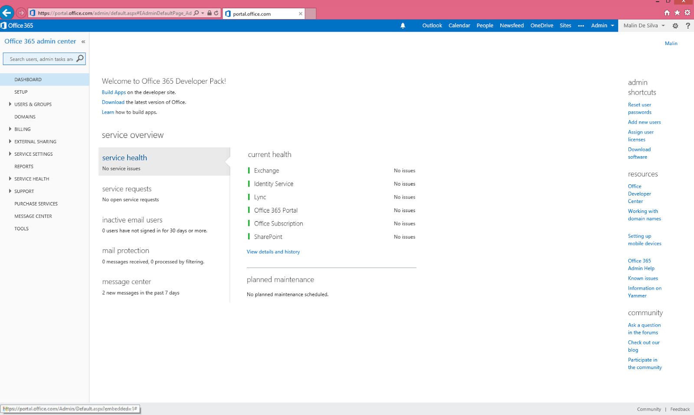
Task: Refresh the page with the reload icon
Action: click(216, 13)
